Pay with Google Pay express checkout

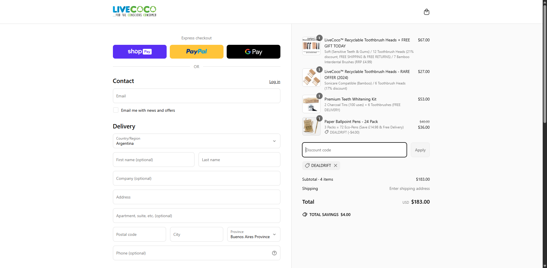tap(253, 52)
